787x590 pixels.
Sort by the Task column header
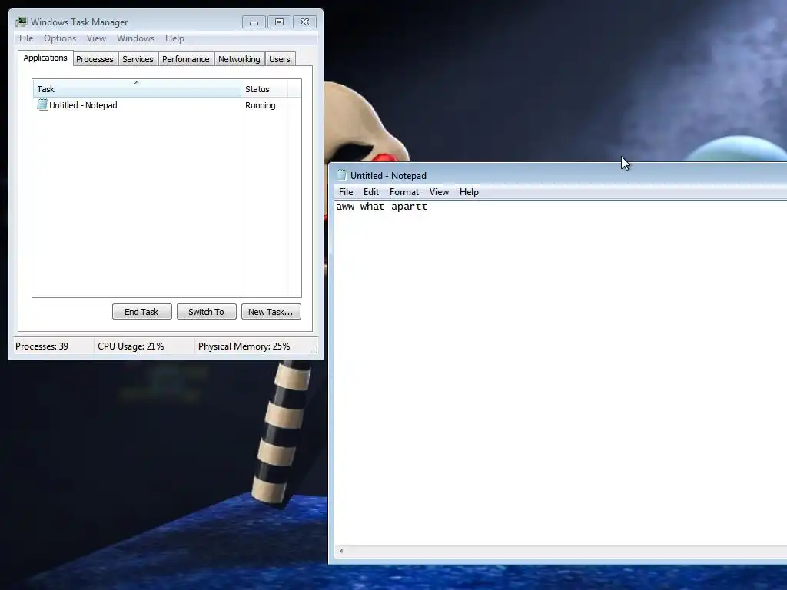pos(137,88)
